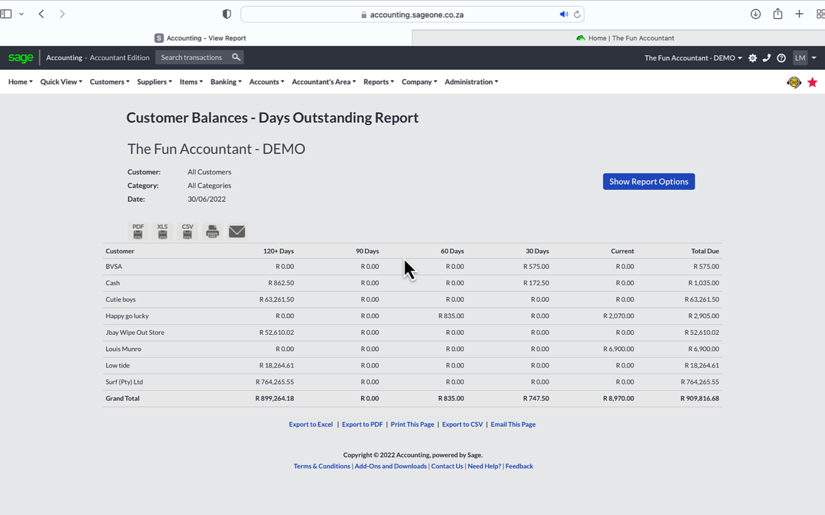Run a search with the magnifier icon
825x515 pixels.
point(236,57)
